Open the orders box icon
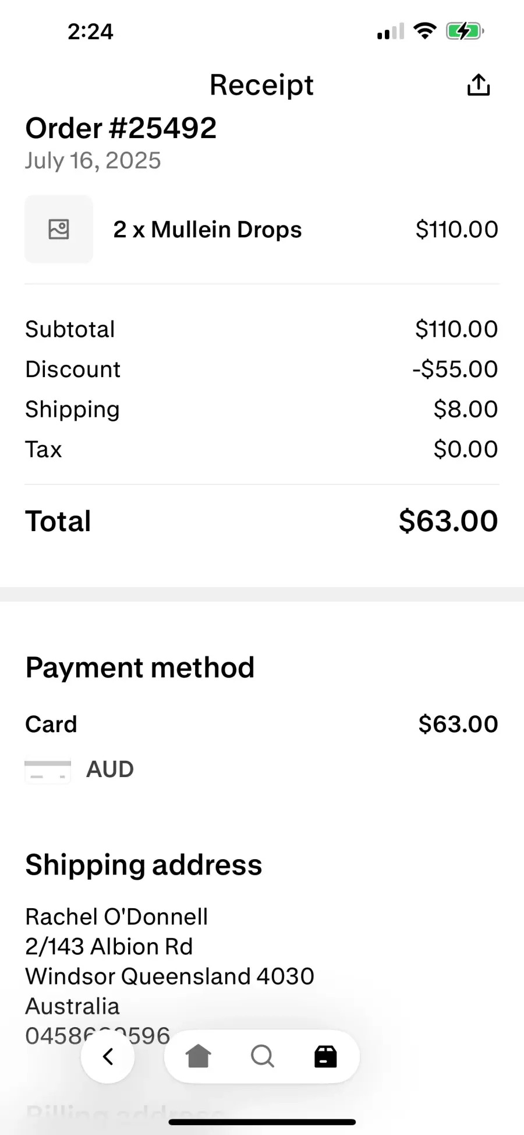This screenshot has height=1135, width=524. (325, 1056)
